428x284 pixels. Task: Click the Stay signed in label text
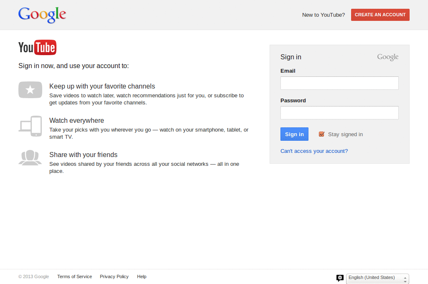[345, 134]
